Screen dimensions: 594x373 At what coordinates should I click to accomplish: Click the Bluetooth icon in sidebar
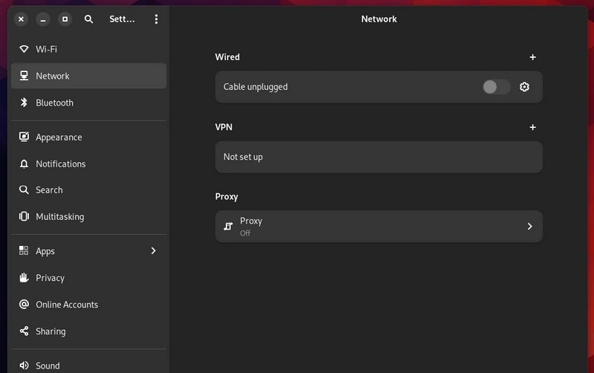[x=24, y=103]
